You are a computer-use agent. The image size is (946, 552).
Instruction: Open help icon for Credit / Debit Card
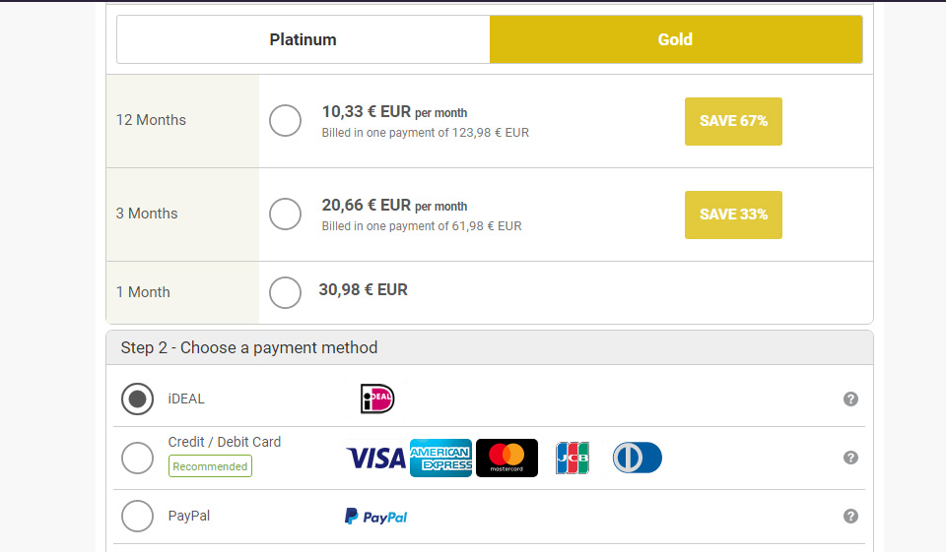[850, 458]
